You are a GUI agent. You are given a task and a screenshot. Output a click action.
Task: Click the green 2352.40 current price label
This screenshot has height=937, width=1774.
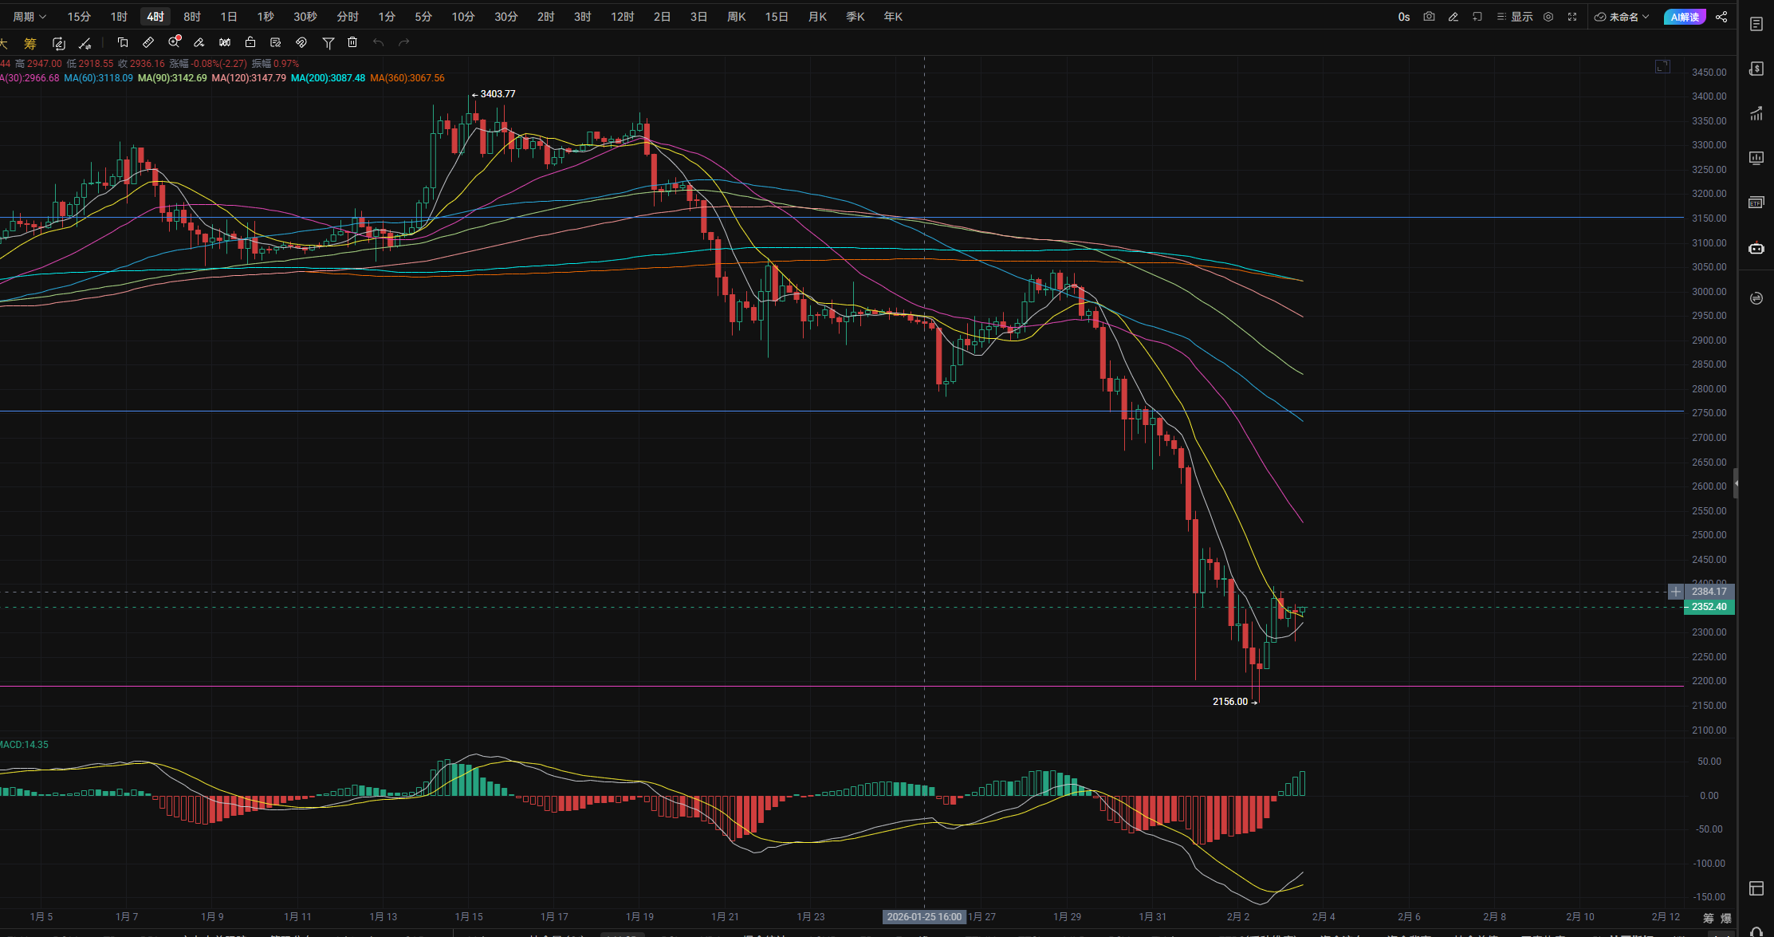(x=1709, y=607)
